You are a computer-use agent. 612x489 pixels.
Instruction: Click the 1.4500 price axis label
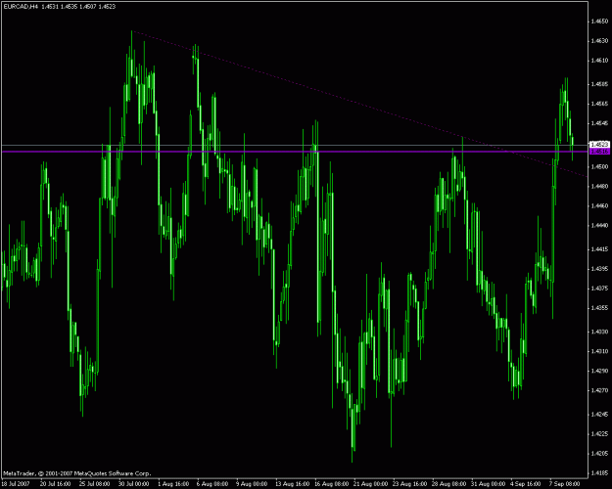(599, 166)
